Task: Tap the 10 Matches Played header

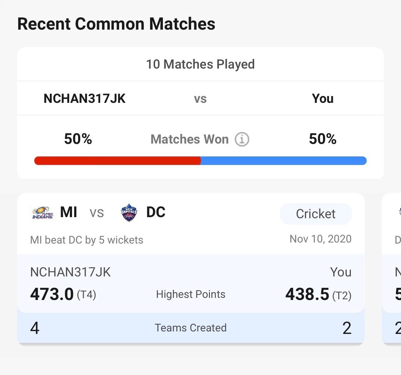Action: [x=200, y=64]
